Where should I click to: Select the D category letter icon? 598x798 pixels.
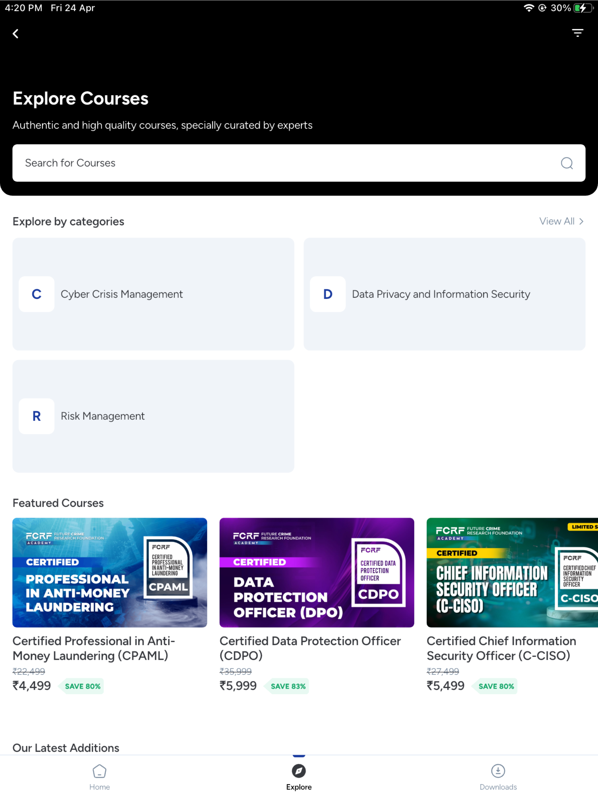pos(328,294)
